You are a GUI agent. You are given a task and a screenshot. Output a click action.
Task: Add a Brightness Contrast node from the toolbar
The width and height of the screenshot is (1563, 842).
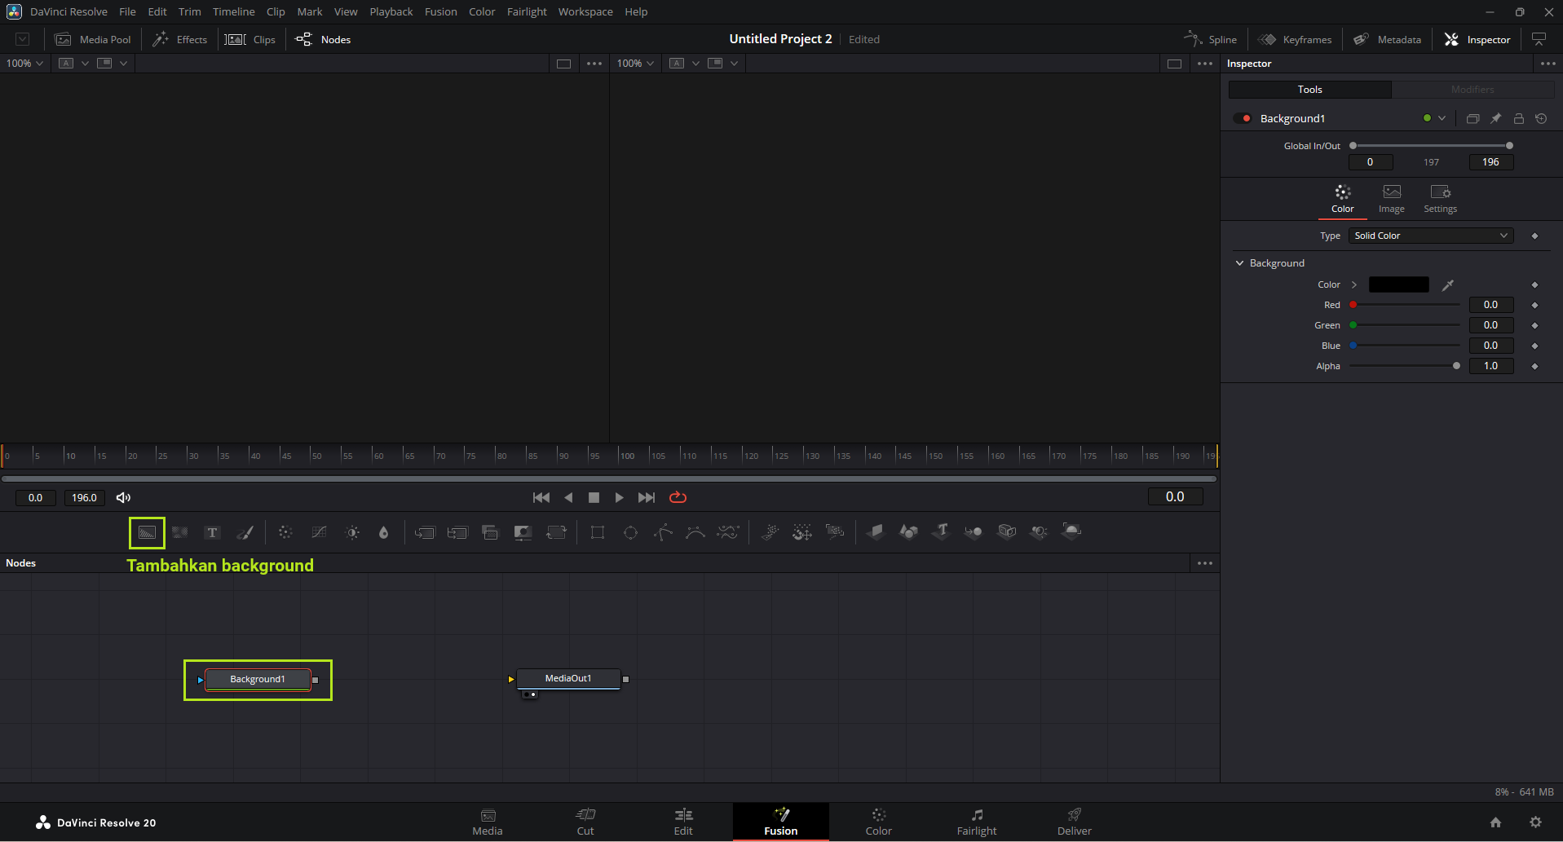coord(352,533)
